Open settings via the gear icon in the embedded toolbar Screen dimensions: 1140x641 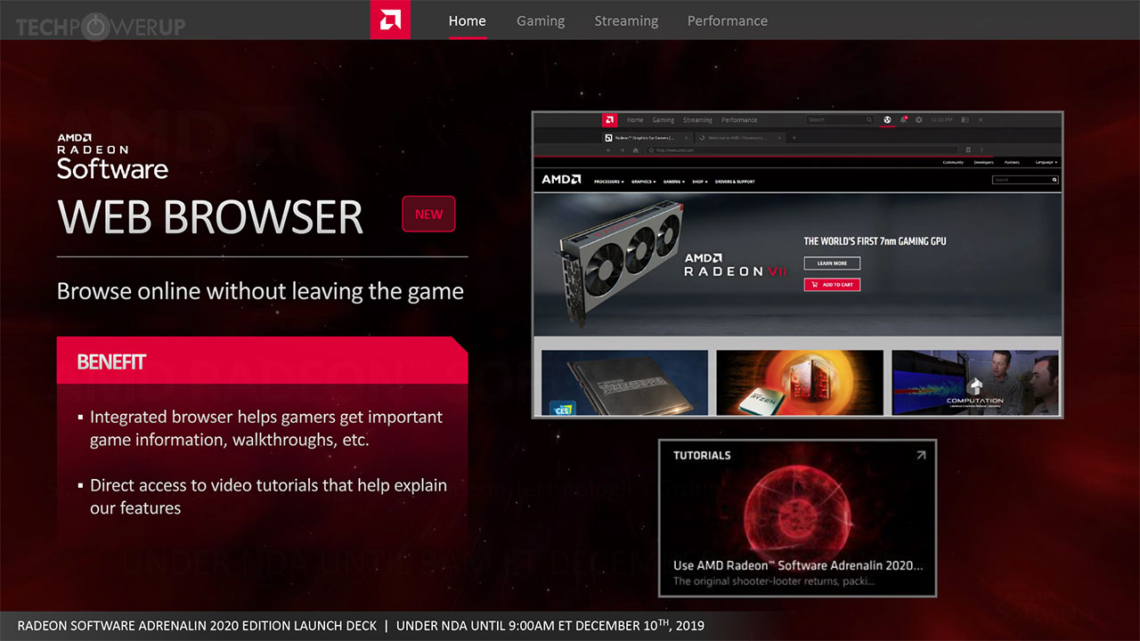tap(919, 119)
